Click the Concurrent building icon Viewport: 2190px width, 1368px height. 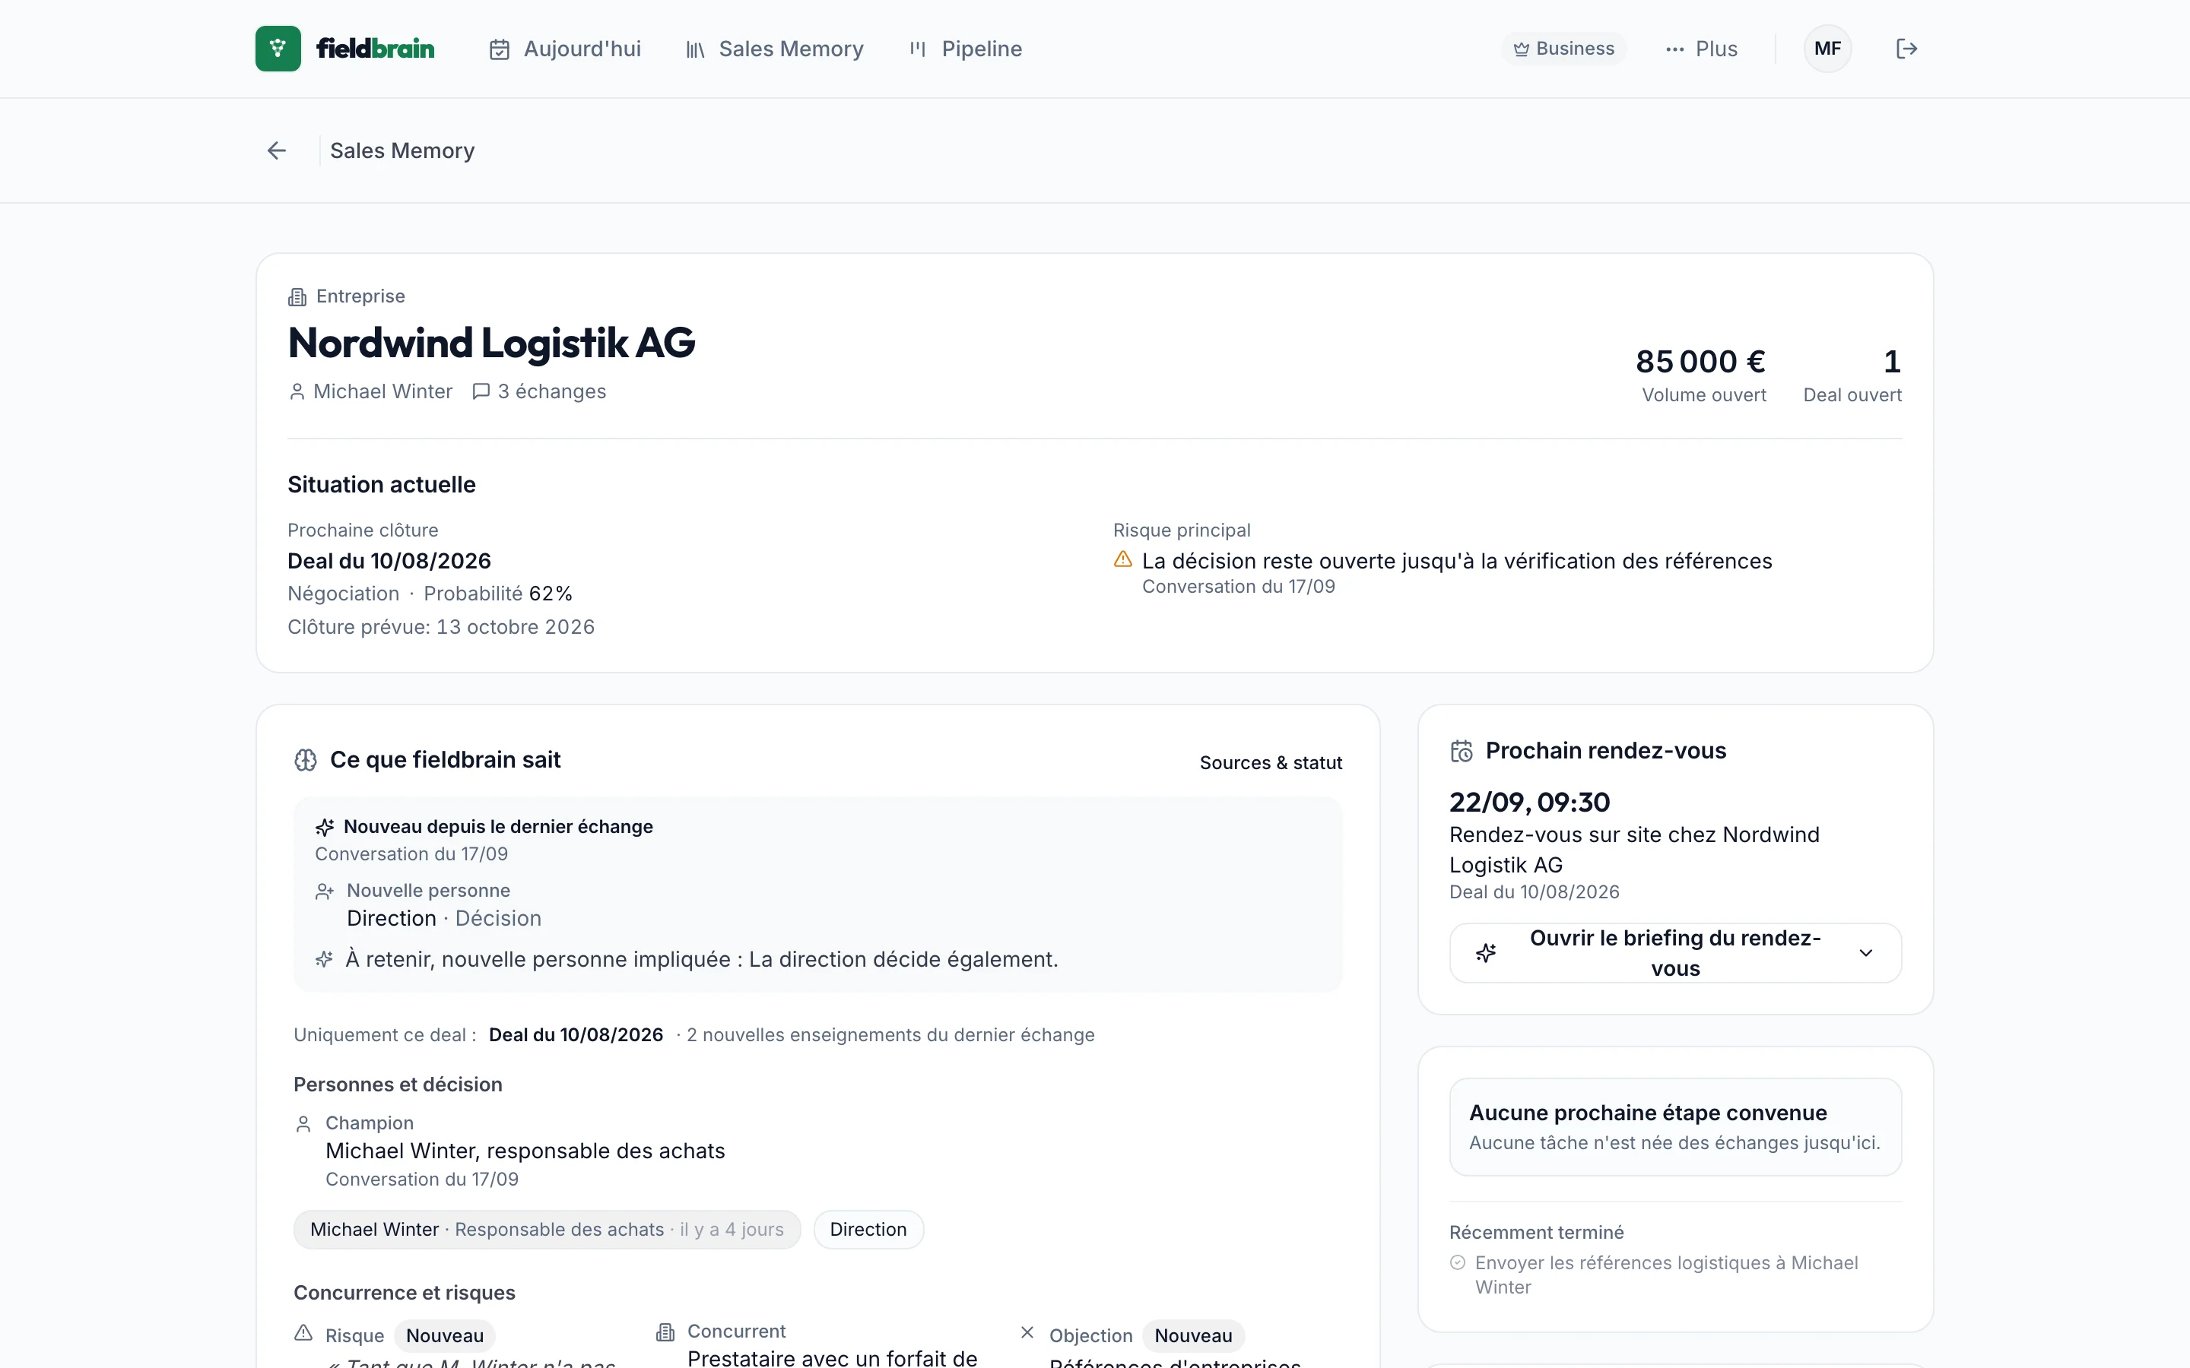pos(665,1332)
